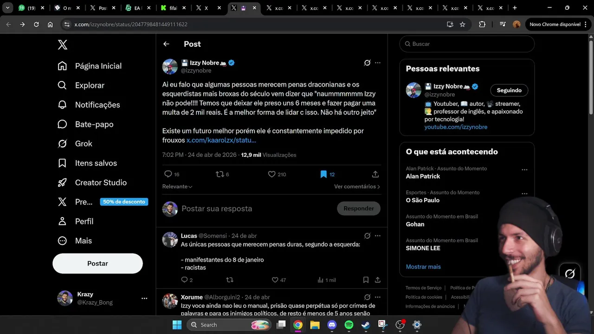This screenshot has height=334, width=594.
Task: Reply to Lucas's comment
Action: [x=184, y=280]
